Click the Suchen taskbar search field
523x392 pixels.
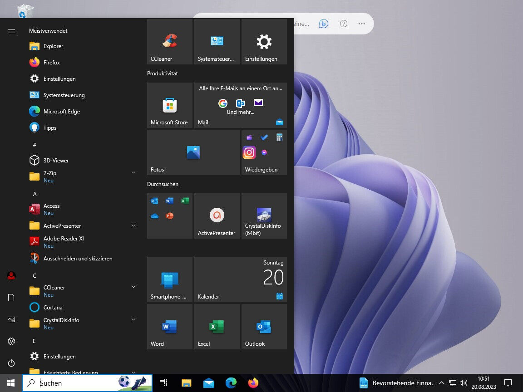coord(87,383)
